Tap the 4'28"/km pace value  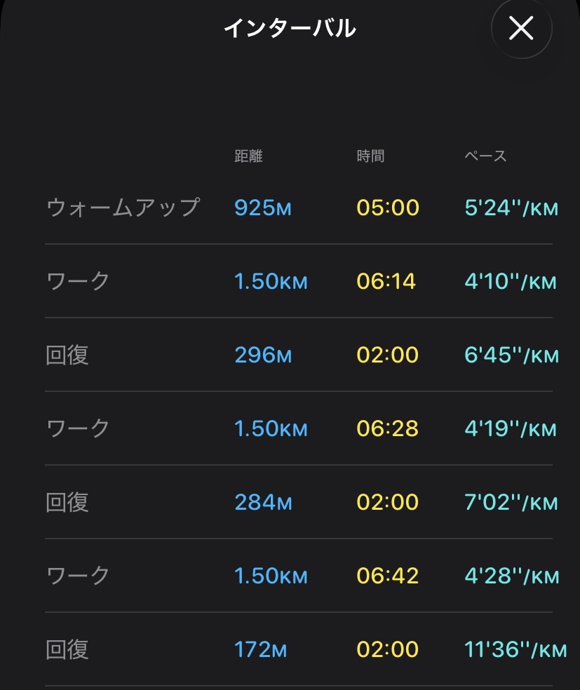511,576
